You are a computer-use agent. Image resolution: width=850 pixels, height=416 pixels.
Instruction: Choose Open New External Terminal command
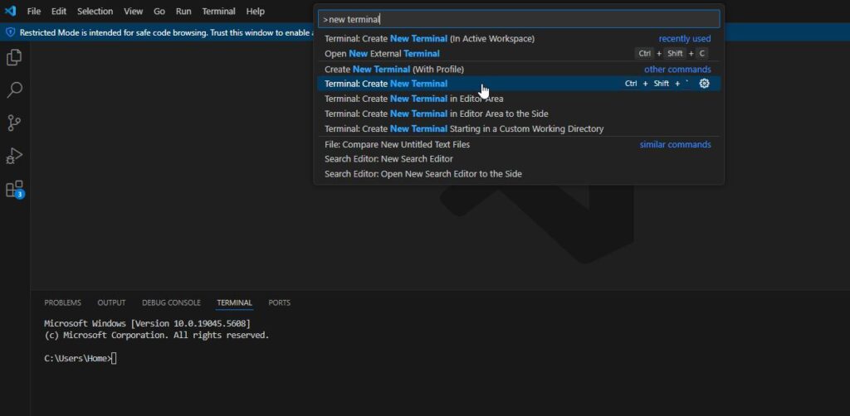[x=382, y=54]
